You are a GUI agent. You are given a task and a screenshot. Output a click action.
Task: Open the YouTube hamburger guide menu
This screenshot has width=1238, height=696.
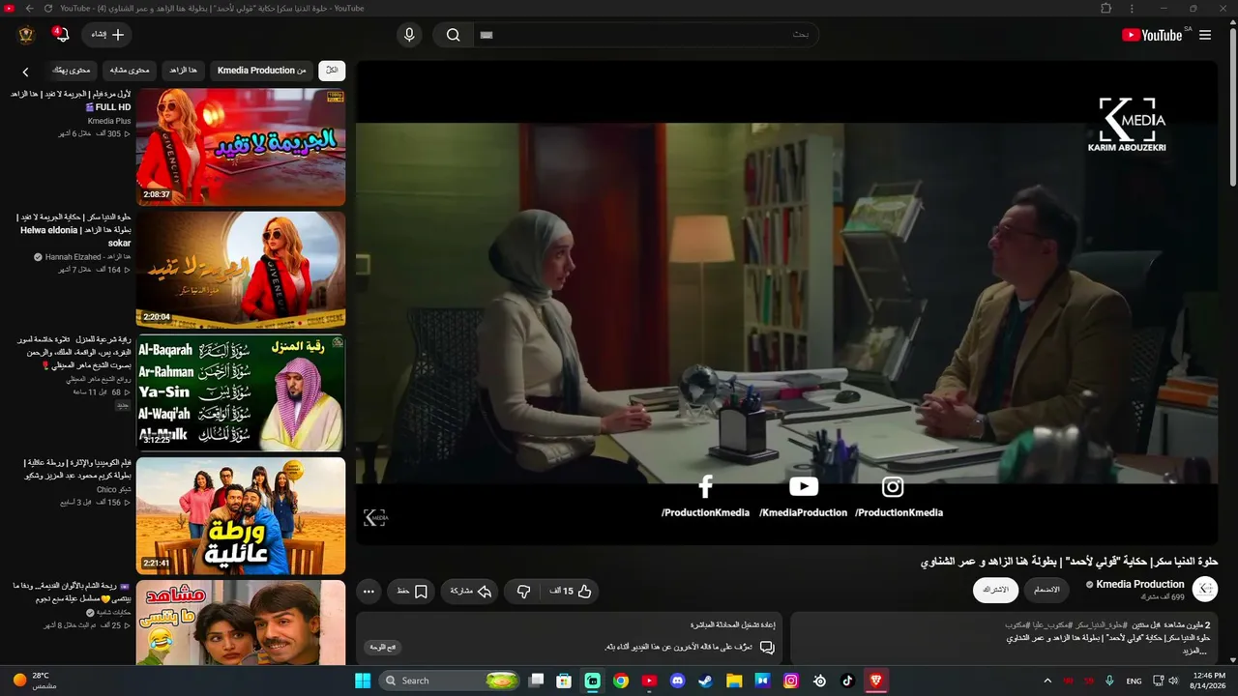point(1205,35)
